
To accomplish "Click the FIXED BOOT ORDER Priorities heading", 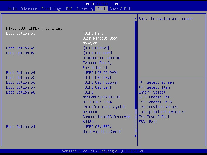I will pyautogui.click(x=34, y=28).
